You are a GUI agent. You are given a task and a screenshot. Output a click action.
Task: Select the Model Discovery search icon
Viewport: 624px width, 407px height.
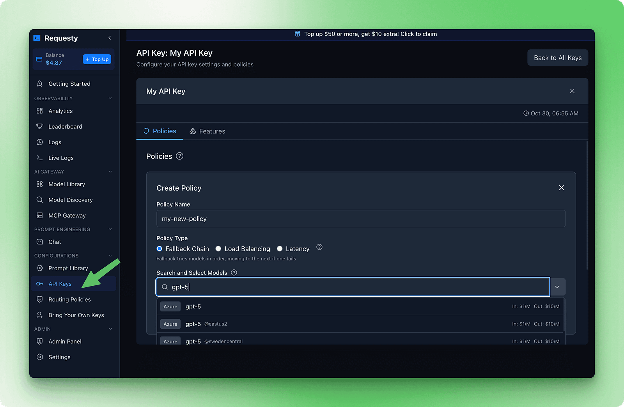pyautogui.click(x=40, y=200)
